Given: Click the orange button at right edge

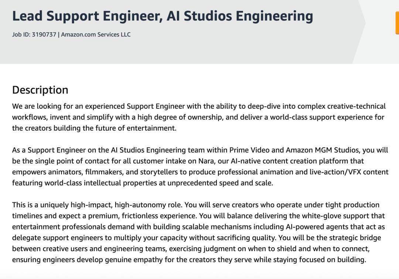Looking at the screenshot, I should click(397, 23).
